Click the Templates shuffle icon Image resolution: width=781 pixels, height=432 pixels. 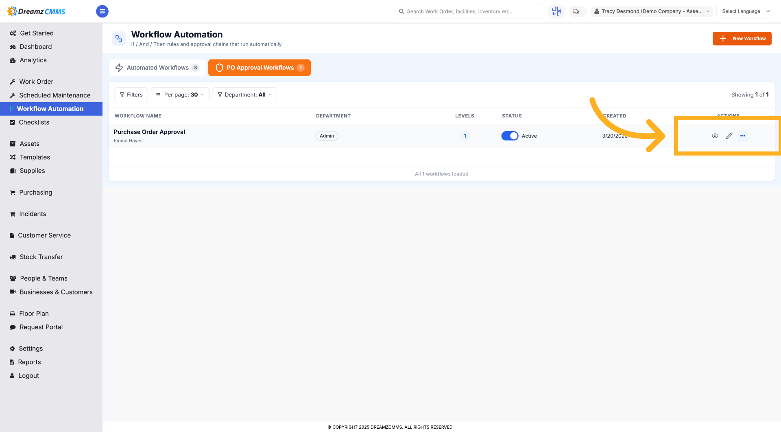point(13,157)
